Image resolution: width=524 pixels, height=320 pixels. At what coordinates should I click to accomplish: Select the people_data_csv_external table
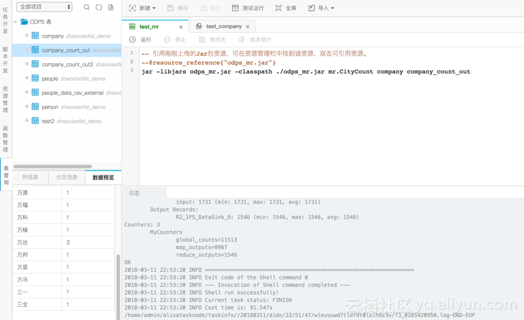(72, 93)
